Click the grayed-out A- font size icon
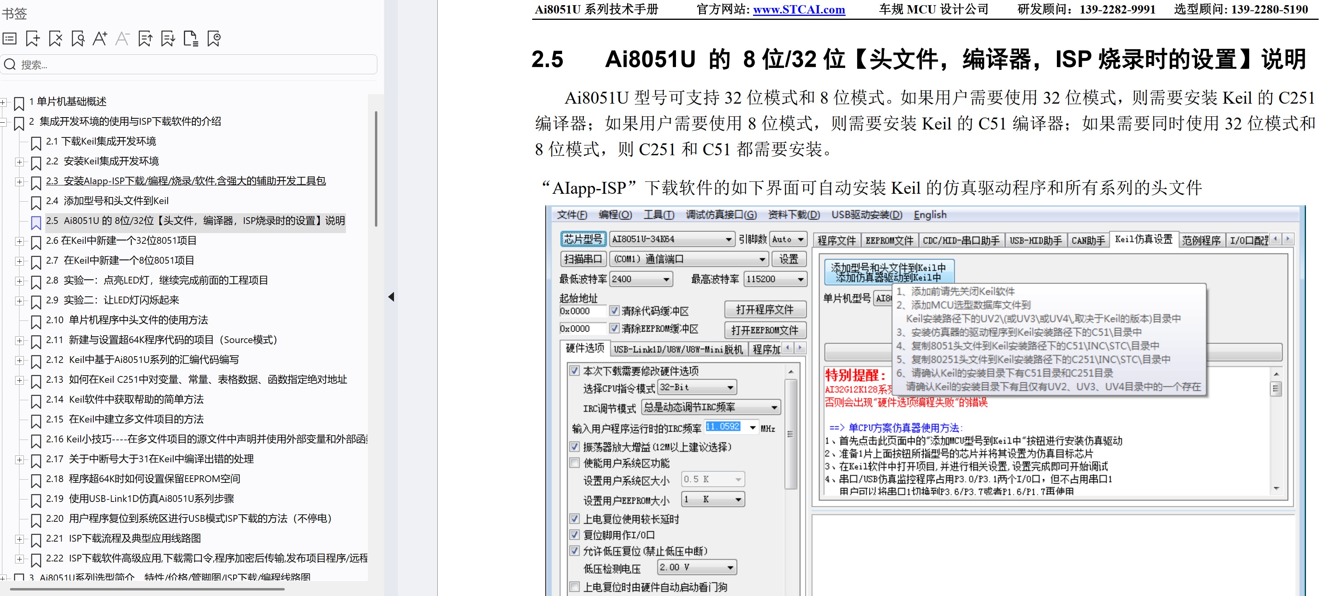 pyautogui.click(x=122, y=39)
